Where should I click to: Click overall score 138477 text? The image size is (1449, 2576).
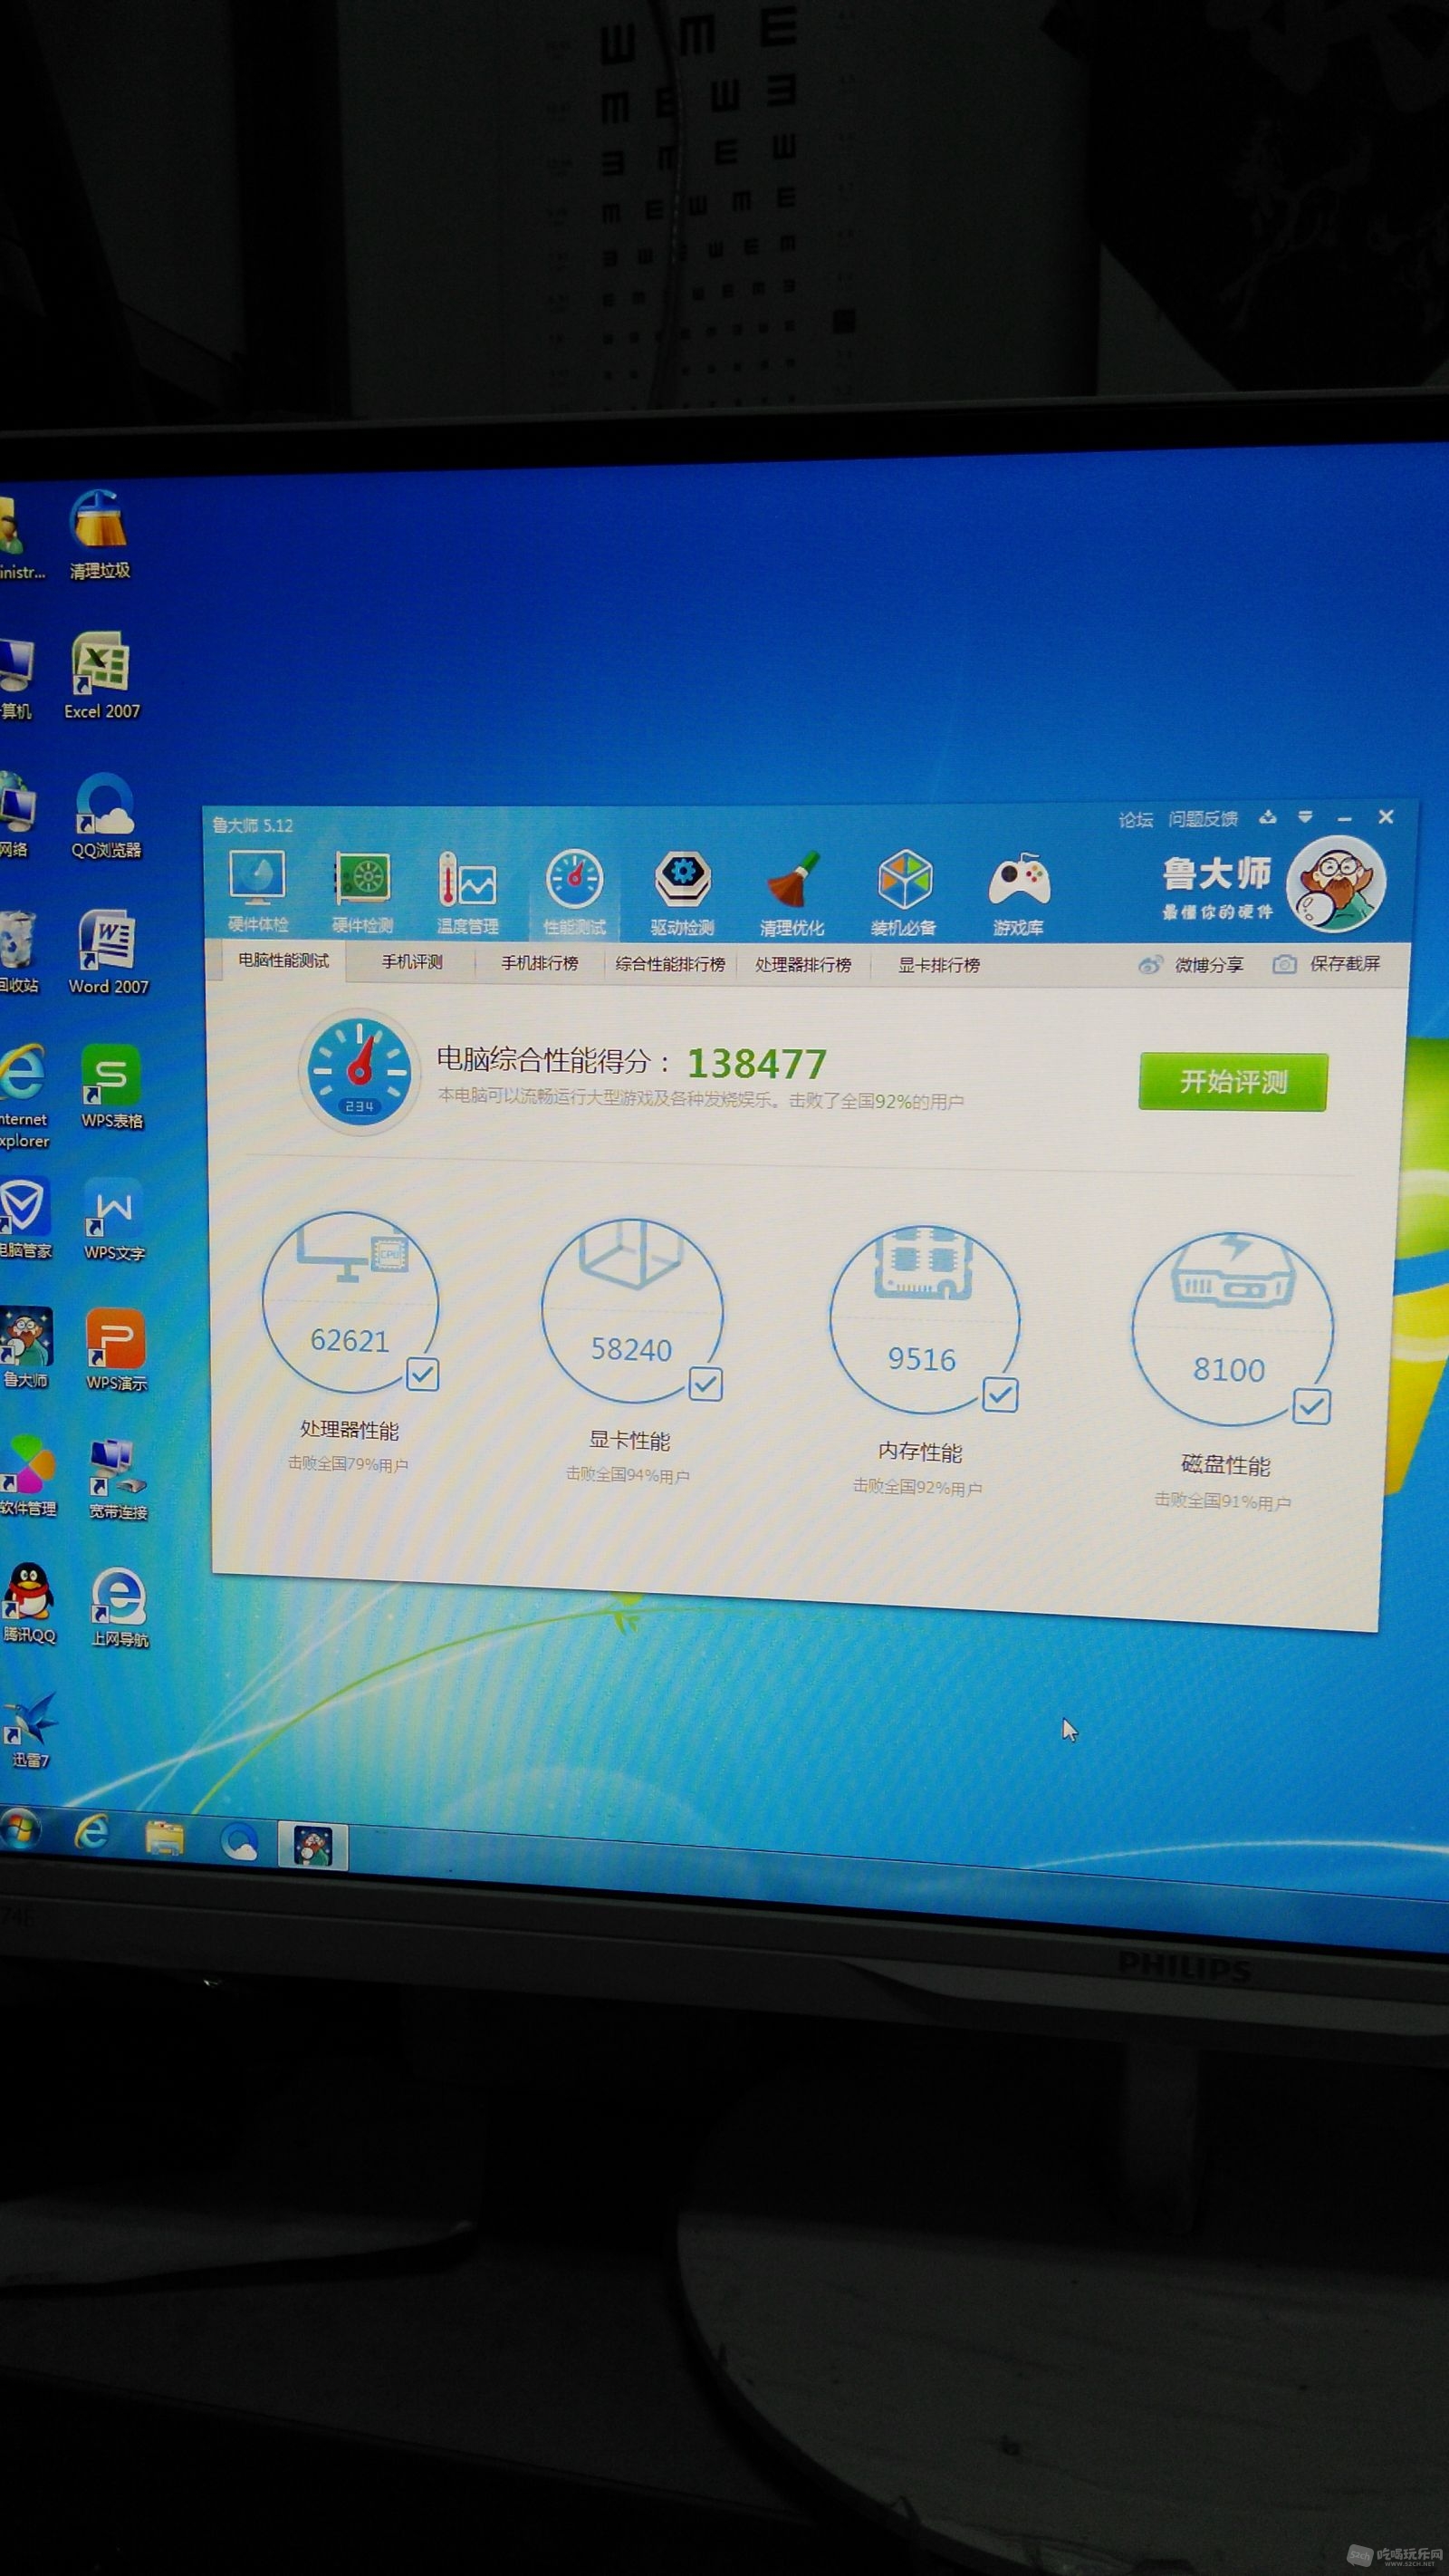tap(756, 1063)
